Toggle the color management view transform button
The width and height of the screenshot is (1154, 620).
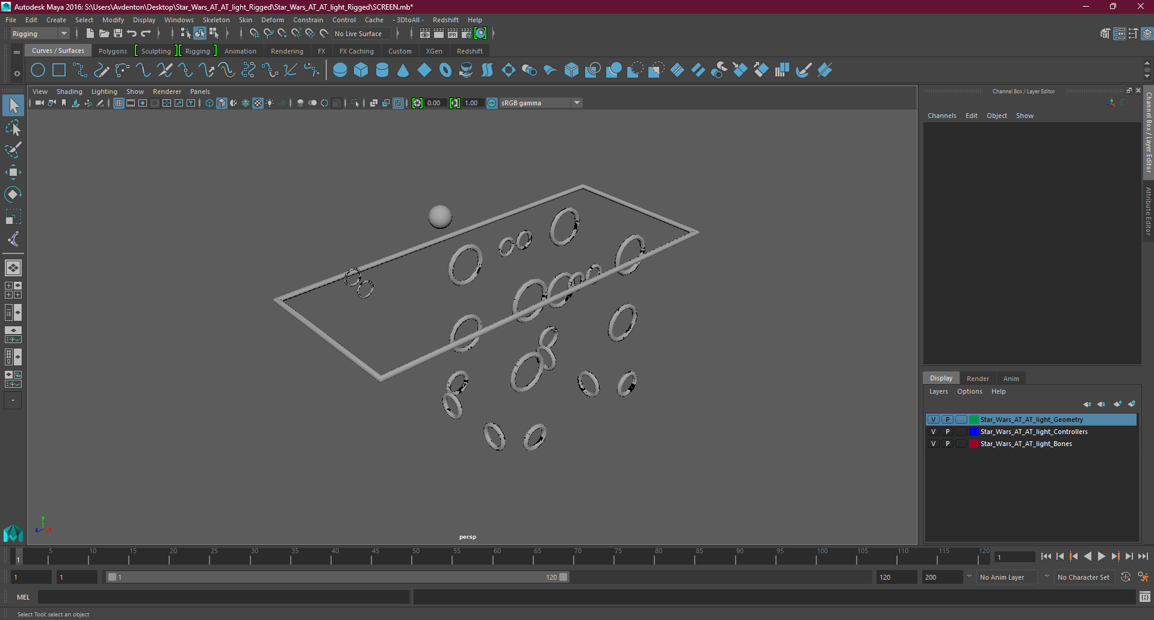tap(492, 103)
